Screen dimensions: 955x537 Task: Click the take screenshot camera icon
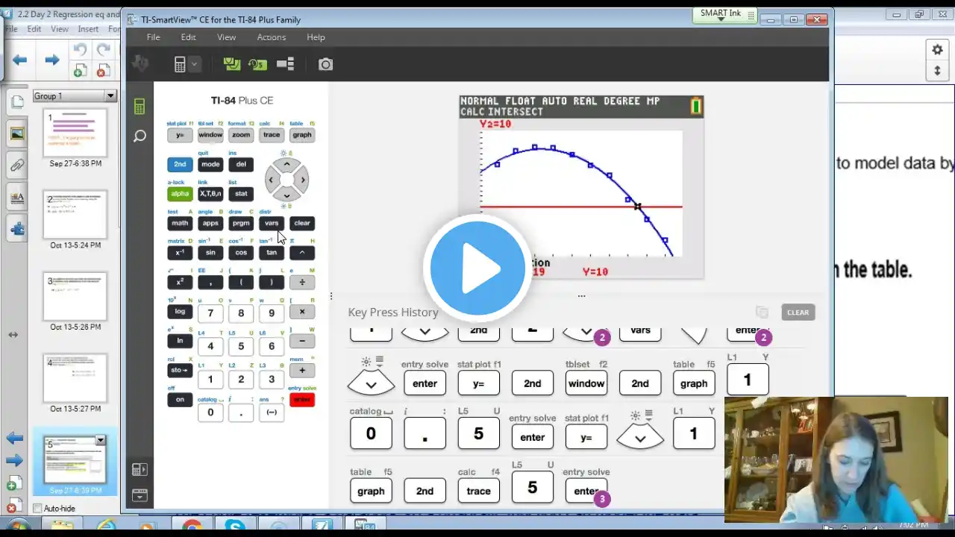pyautogui.click(x=325, y=64)
